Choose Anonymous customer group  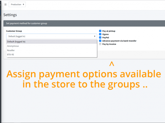pyautogui.click(x=52, y=46)
